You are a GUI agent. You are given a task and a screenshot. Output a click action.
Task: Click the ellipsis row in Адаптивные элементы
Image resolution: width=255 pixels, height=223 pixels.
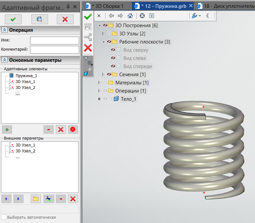[18, 94]
